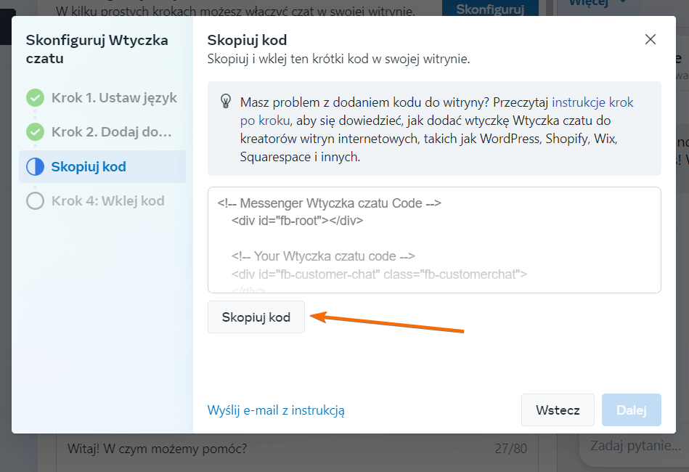Click the Witaj! W czym możemy pomóc? field
Viewport: 689px width, 472px height.
click(276, 449)
